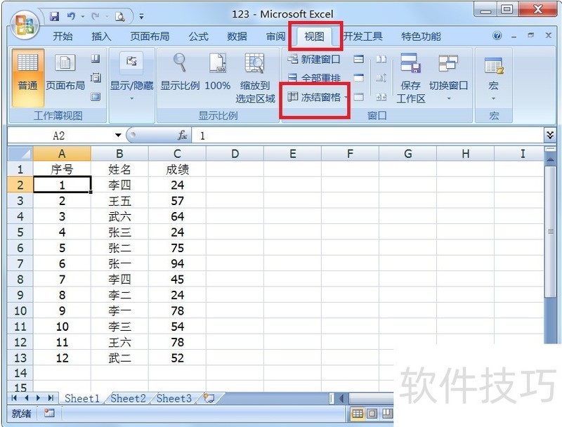Image resolution: width=562 pixels, height=427 pixels.
Task: Save workspace with 保存工作区 button
Action: 411,77
